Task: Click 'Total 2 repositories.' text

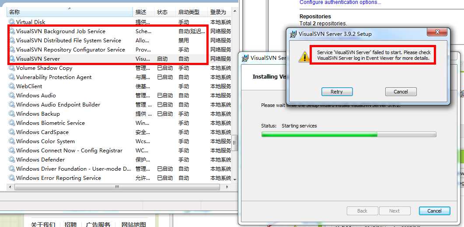Action: (324, 23)
